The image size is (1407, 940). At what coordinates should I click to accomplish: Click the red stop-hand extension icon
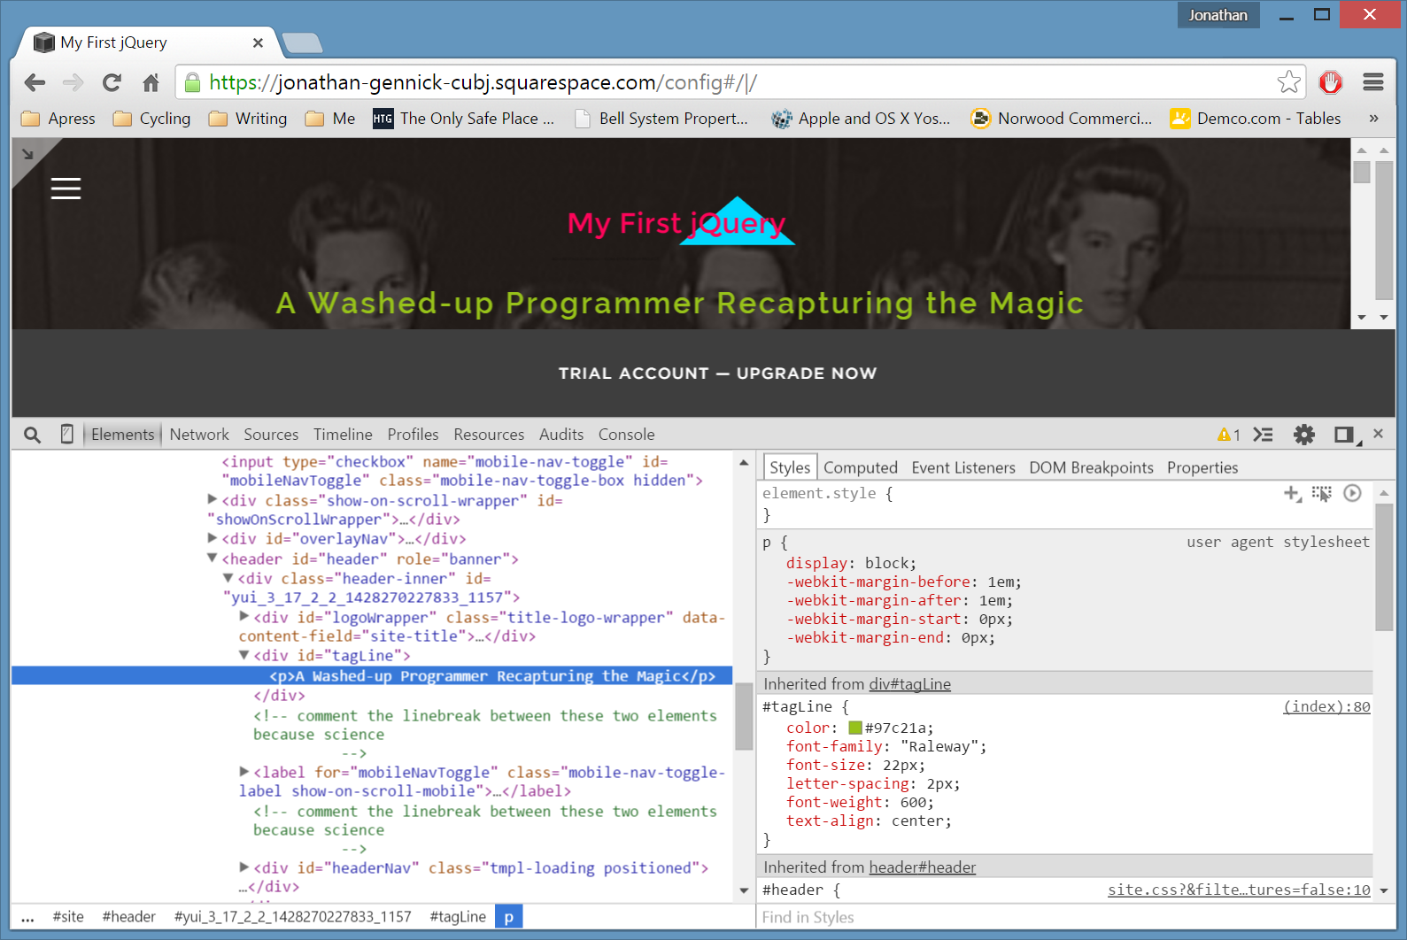(1330, 82)
